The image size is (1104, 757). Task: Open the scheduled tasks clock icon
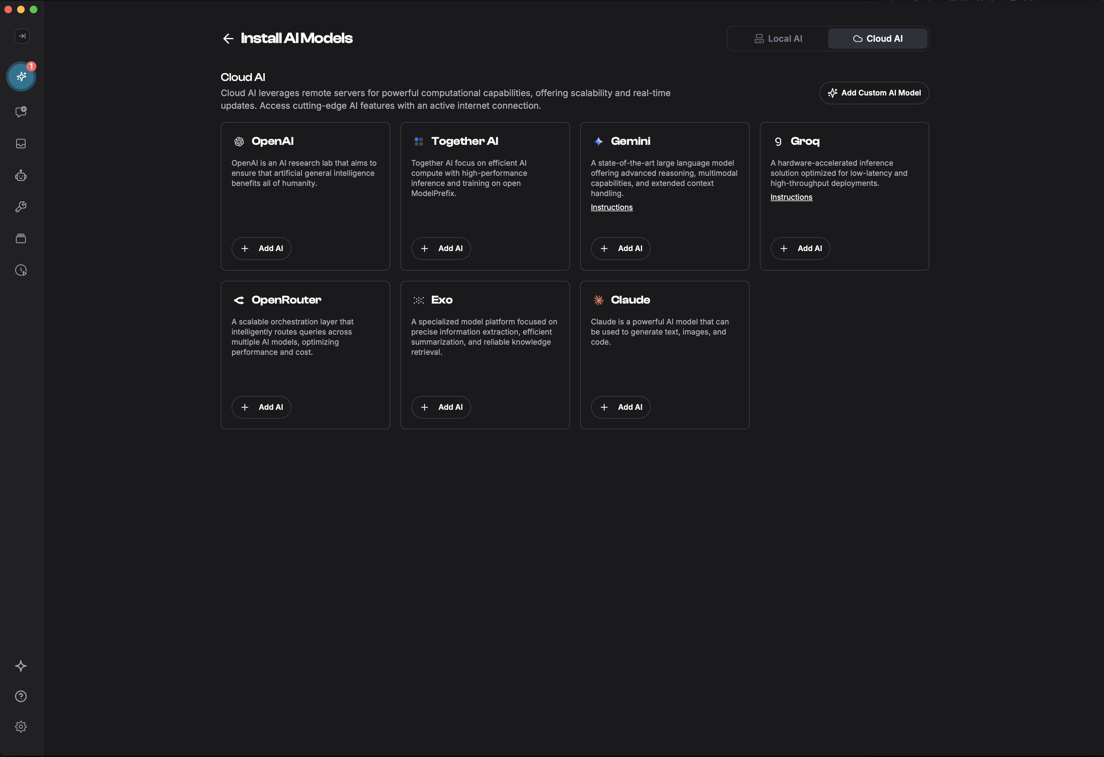pyautogui.click(x=21, y=270)
